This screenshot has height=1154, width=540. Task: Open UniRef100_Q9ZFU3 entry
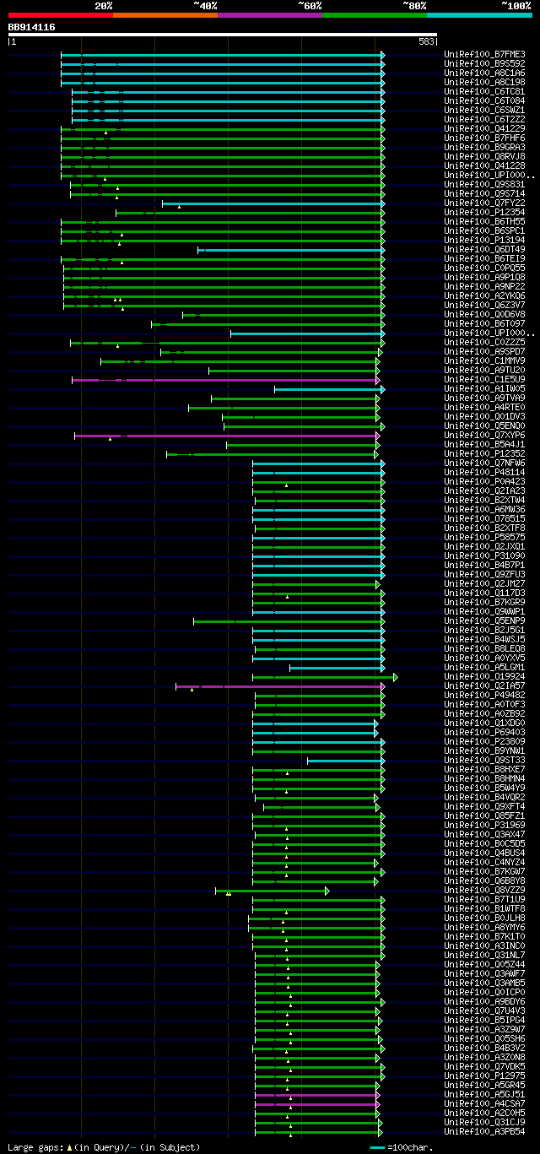(484, 575)
